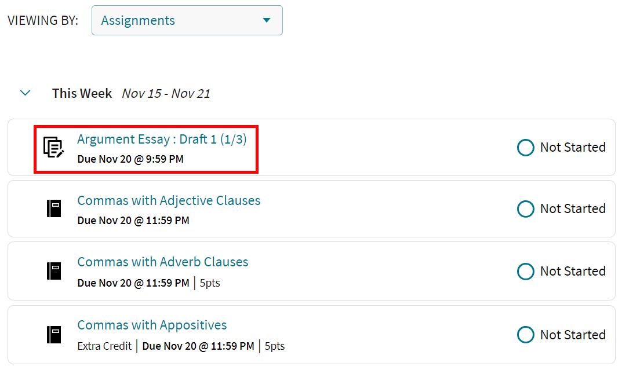622x370 pixels.
Task: Click the This Week heading
Action: [x=82, y=93]
